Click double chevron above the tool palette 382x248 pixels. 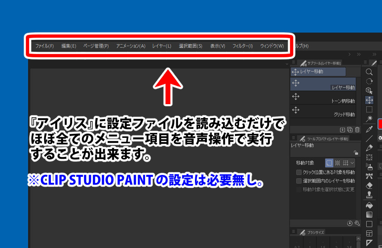(x=375, y=54)
